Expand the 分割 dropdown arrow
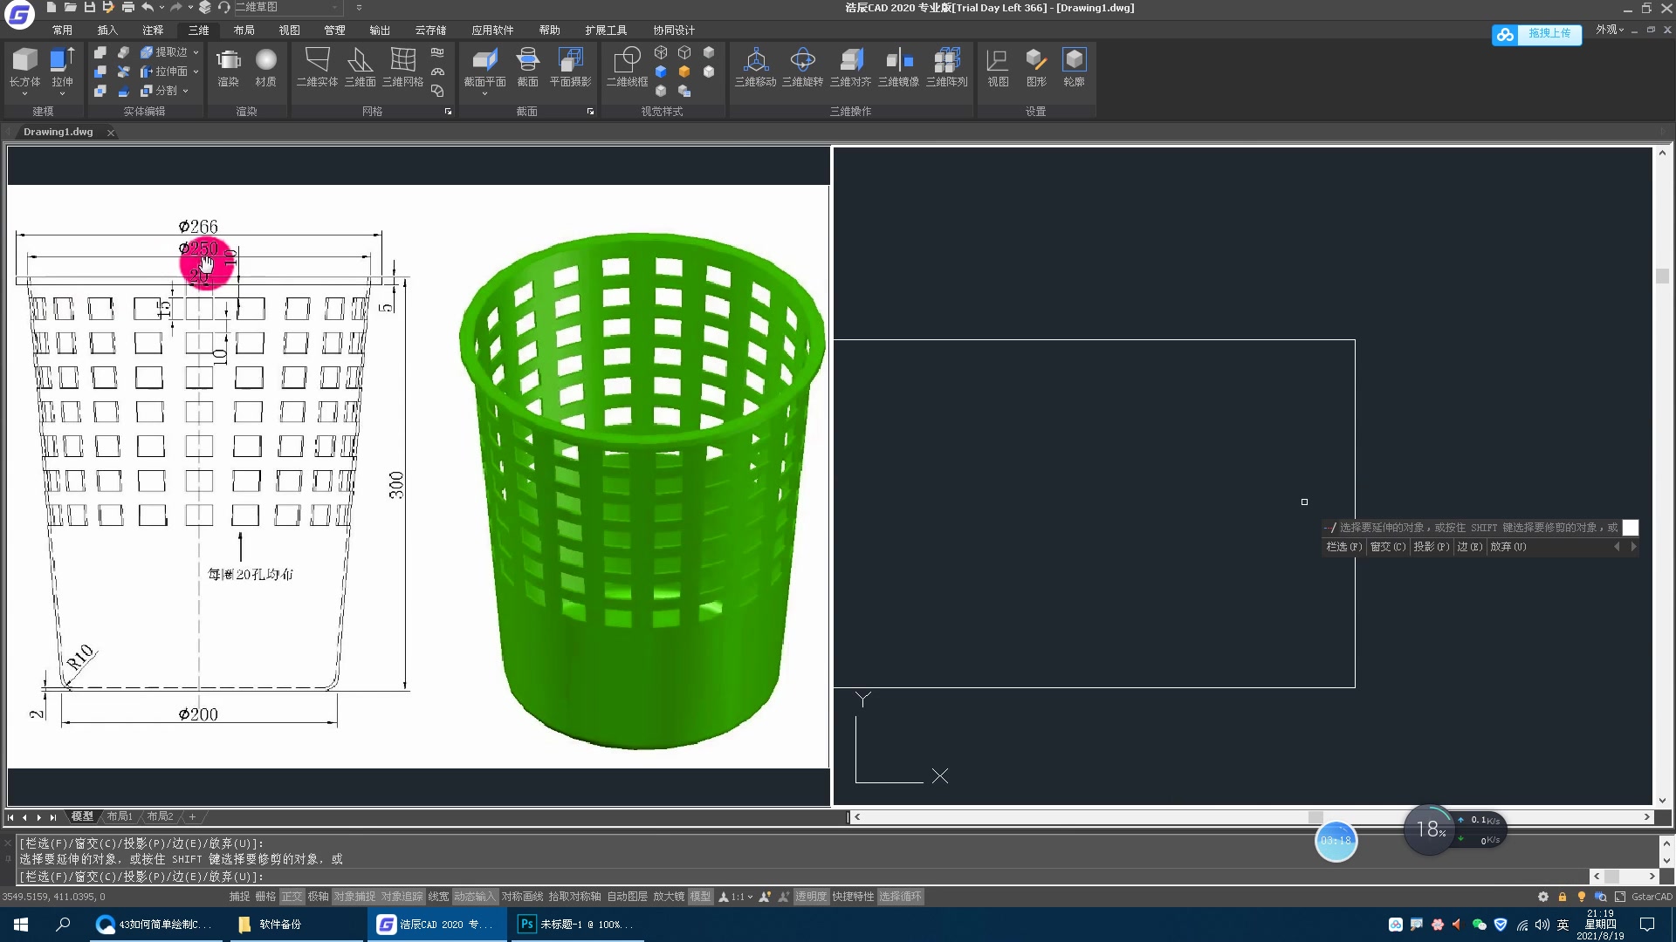1676x942 pixels. pos(185,91)
